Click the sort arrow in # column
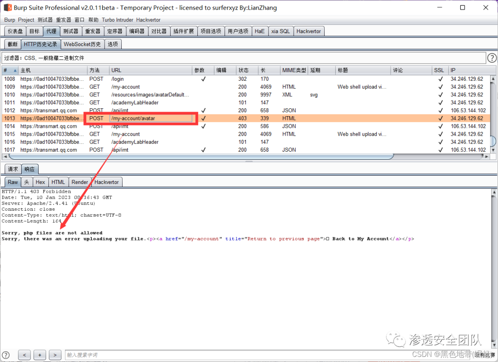 pyautogui.click(x=15, y=71)
